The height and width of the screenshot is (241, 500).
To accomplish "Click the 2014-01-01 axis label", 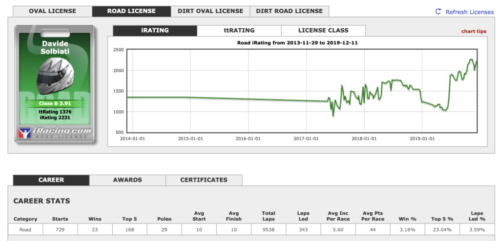I will tap(133, 139).
